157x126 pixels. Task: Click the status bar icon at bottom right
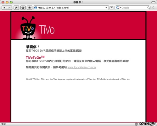(x=136, y=124)
